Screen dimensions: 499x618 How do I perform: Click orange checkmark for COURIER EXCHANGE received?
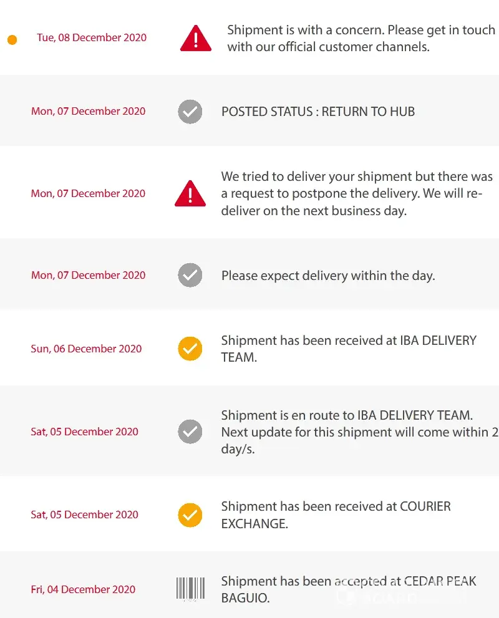point(190,515)
